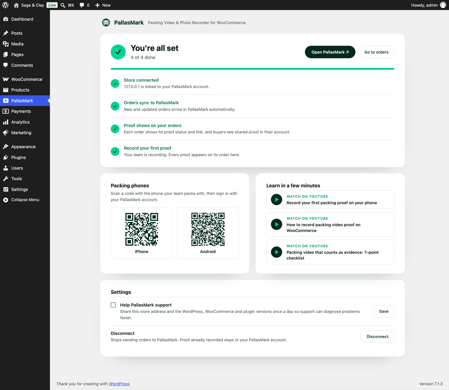Viewport: 449px width, 390px height.
Task: Click the Android QR code
Action: click(x=208, y=229)
